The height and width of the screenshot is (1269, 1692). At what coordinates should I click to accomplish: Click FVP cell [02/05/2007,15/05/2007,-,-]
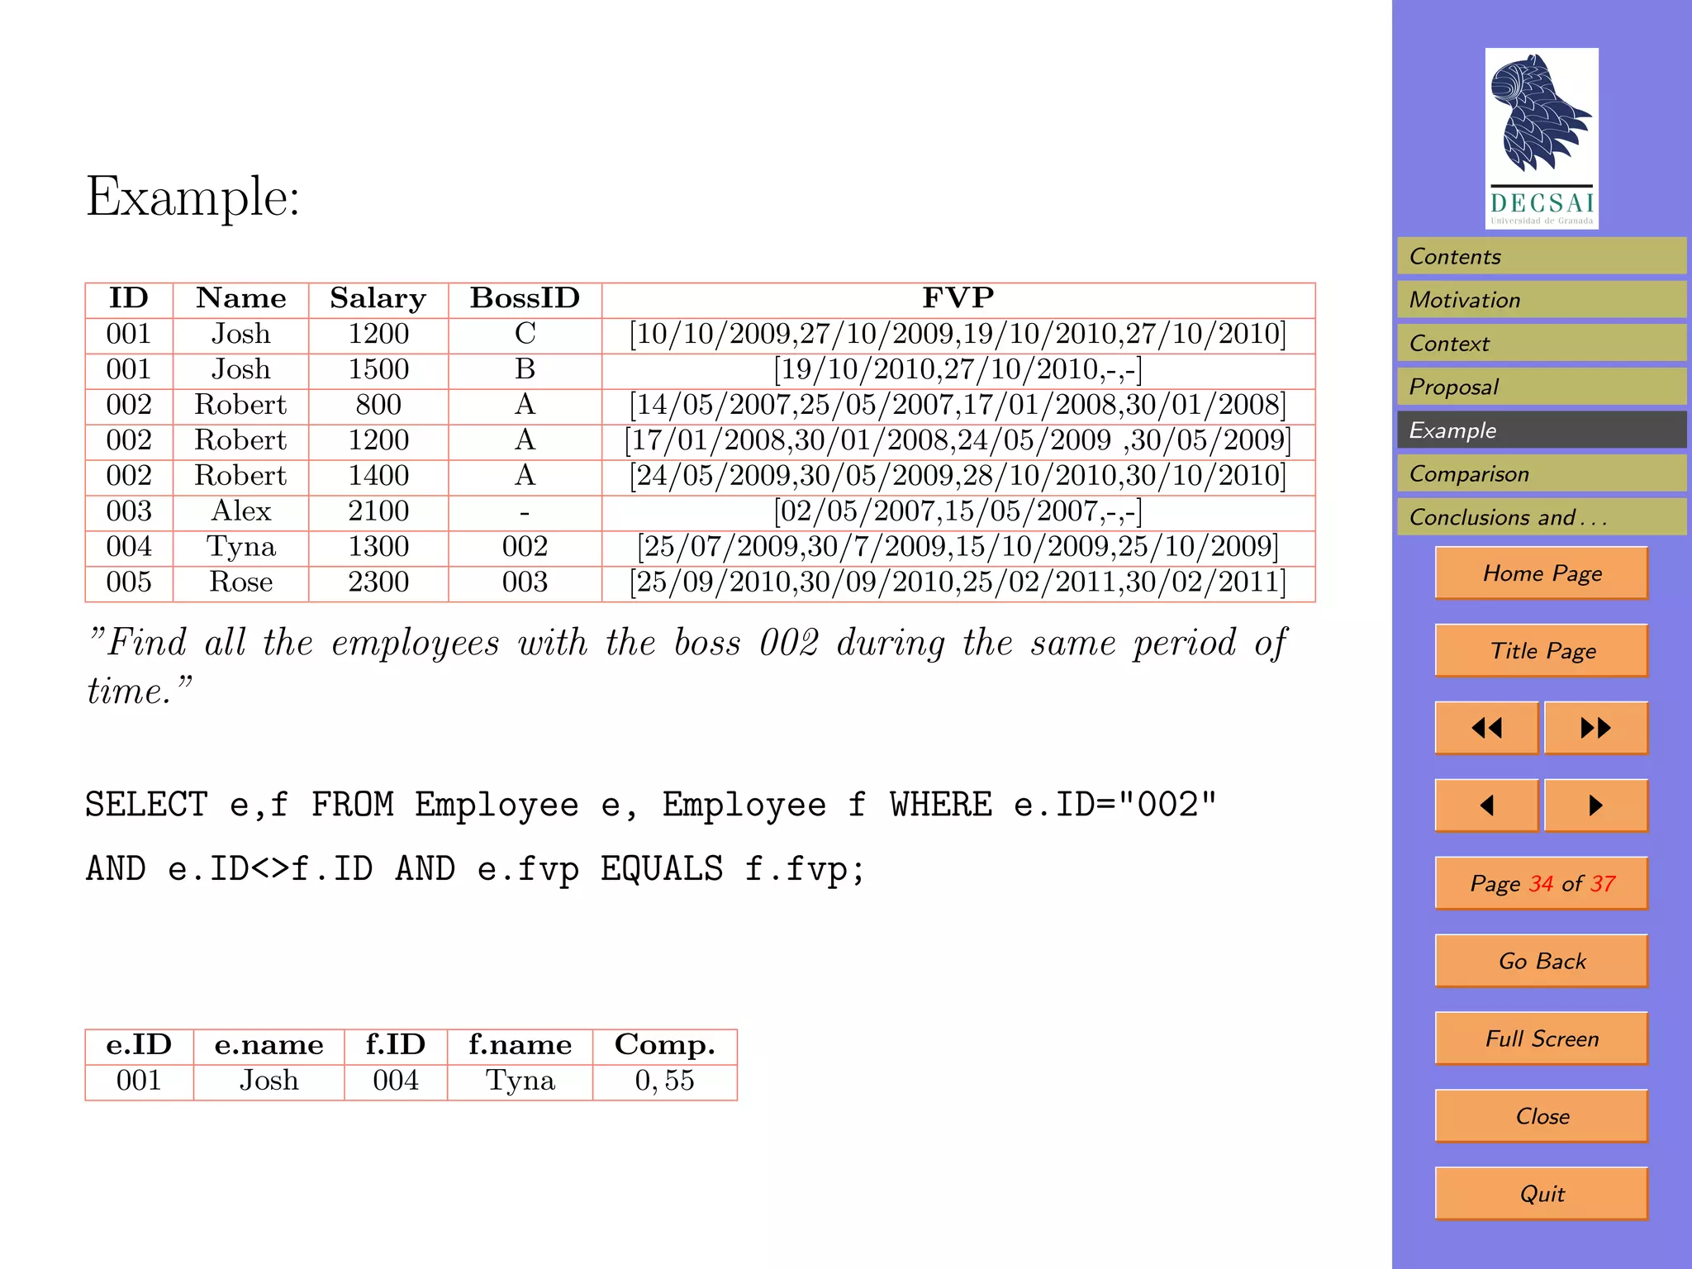point(958,511)
